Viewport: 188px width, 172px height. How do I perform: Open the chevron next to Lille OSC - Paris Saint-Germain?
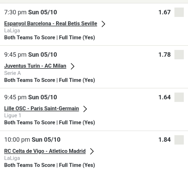point(85,109)
